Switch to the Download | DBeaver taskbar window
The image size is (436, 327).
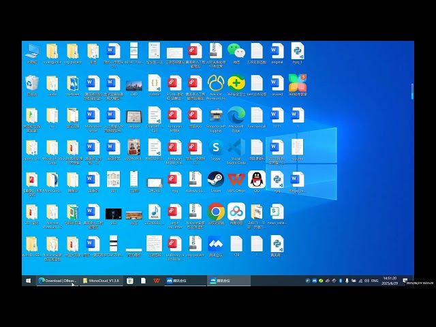pos(57,280)
